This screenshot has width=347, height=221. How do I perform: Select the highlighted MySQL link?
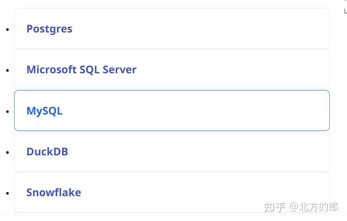pos(44,111)
